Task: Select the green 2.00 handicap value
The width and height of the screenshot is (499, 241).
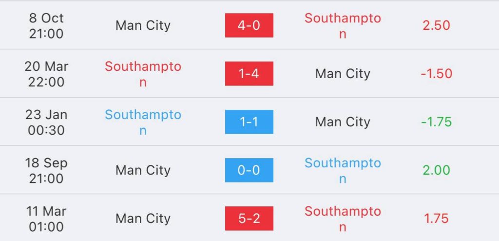Action: click(436, 170)
